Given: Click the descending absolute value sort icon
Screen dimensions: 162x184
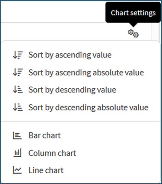Looking at the screenshot, I should point(18,107).
